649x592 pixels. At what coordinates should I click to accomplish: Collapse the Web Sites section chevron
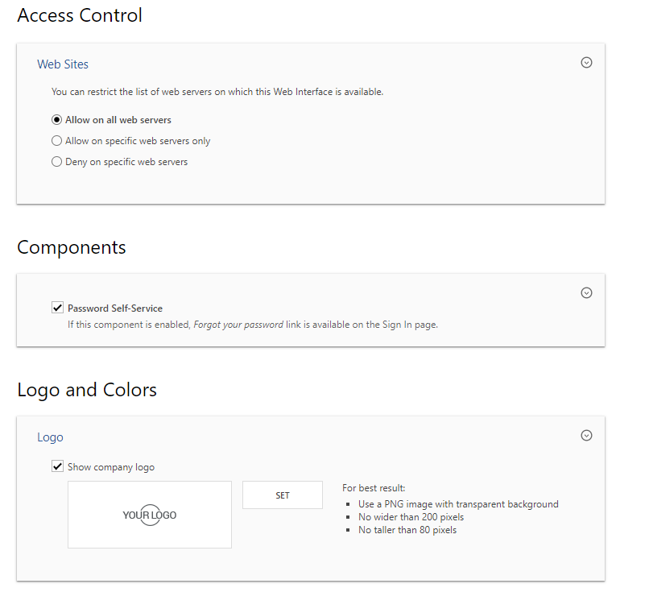(x=586, y=63)
